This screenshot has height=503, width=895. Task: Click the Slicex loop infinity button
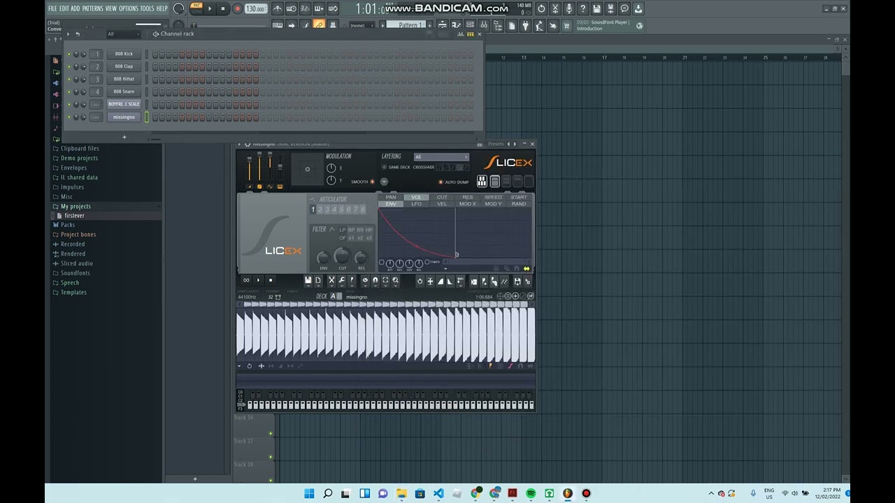[246, 280]
